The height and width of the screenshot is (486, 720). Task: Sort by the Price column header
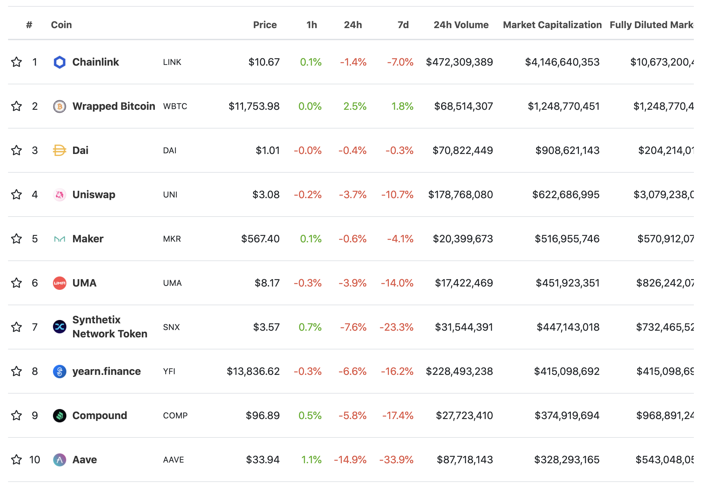coord(265,25)
